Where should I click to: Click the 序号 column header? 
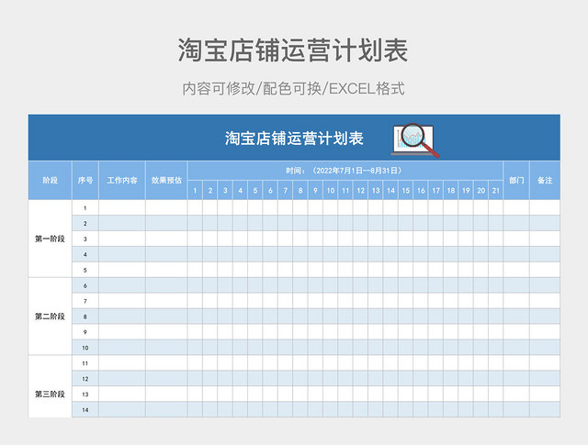click(85, 180)
